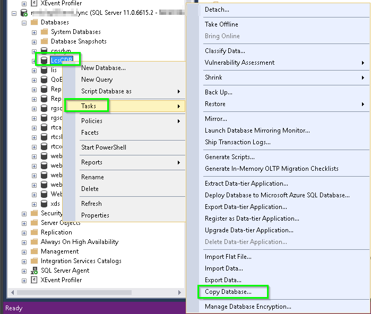The image size is (371, 314).
Task: Select Back Up...
Action: 219,92
